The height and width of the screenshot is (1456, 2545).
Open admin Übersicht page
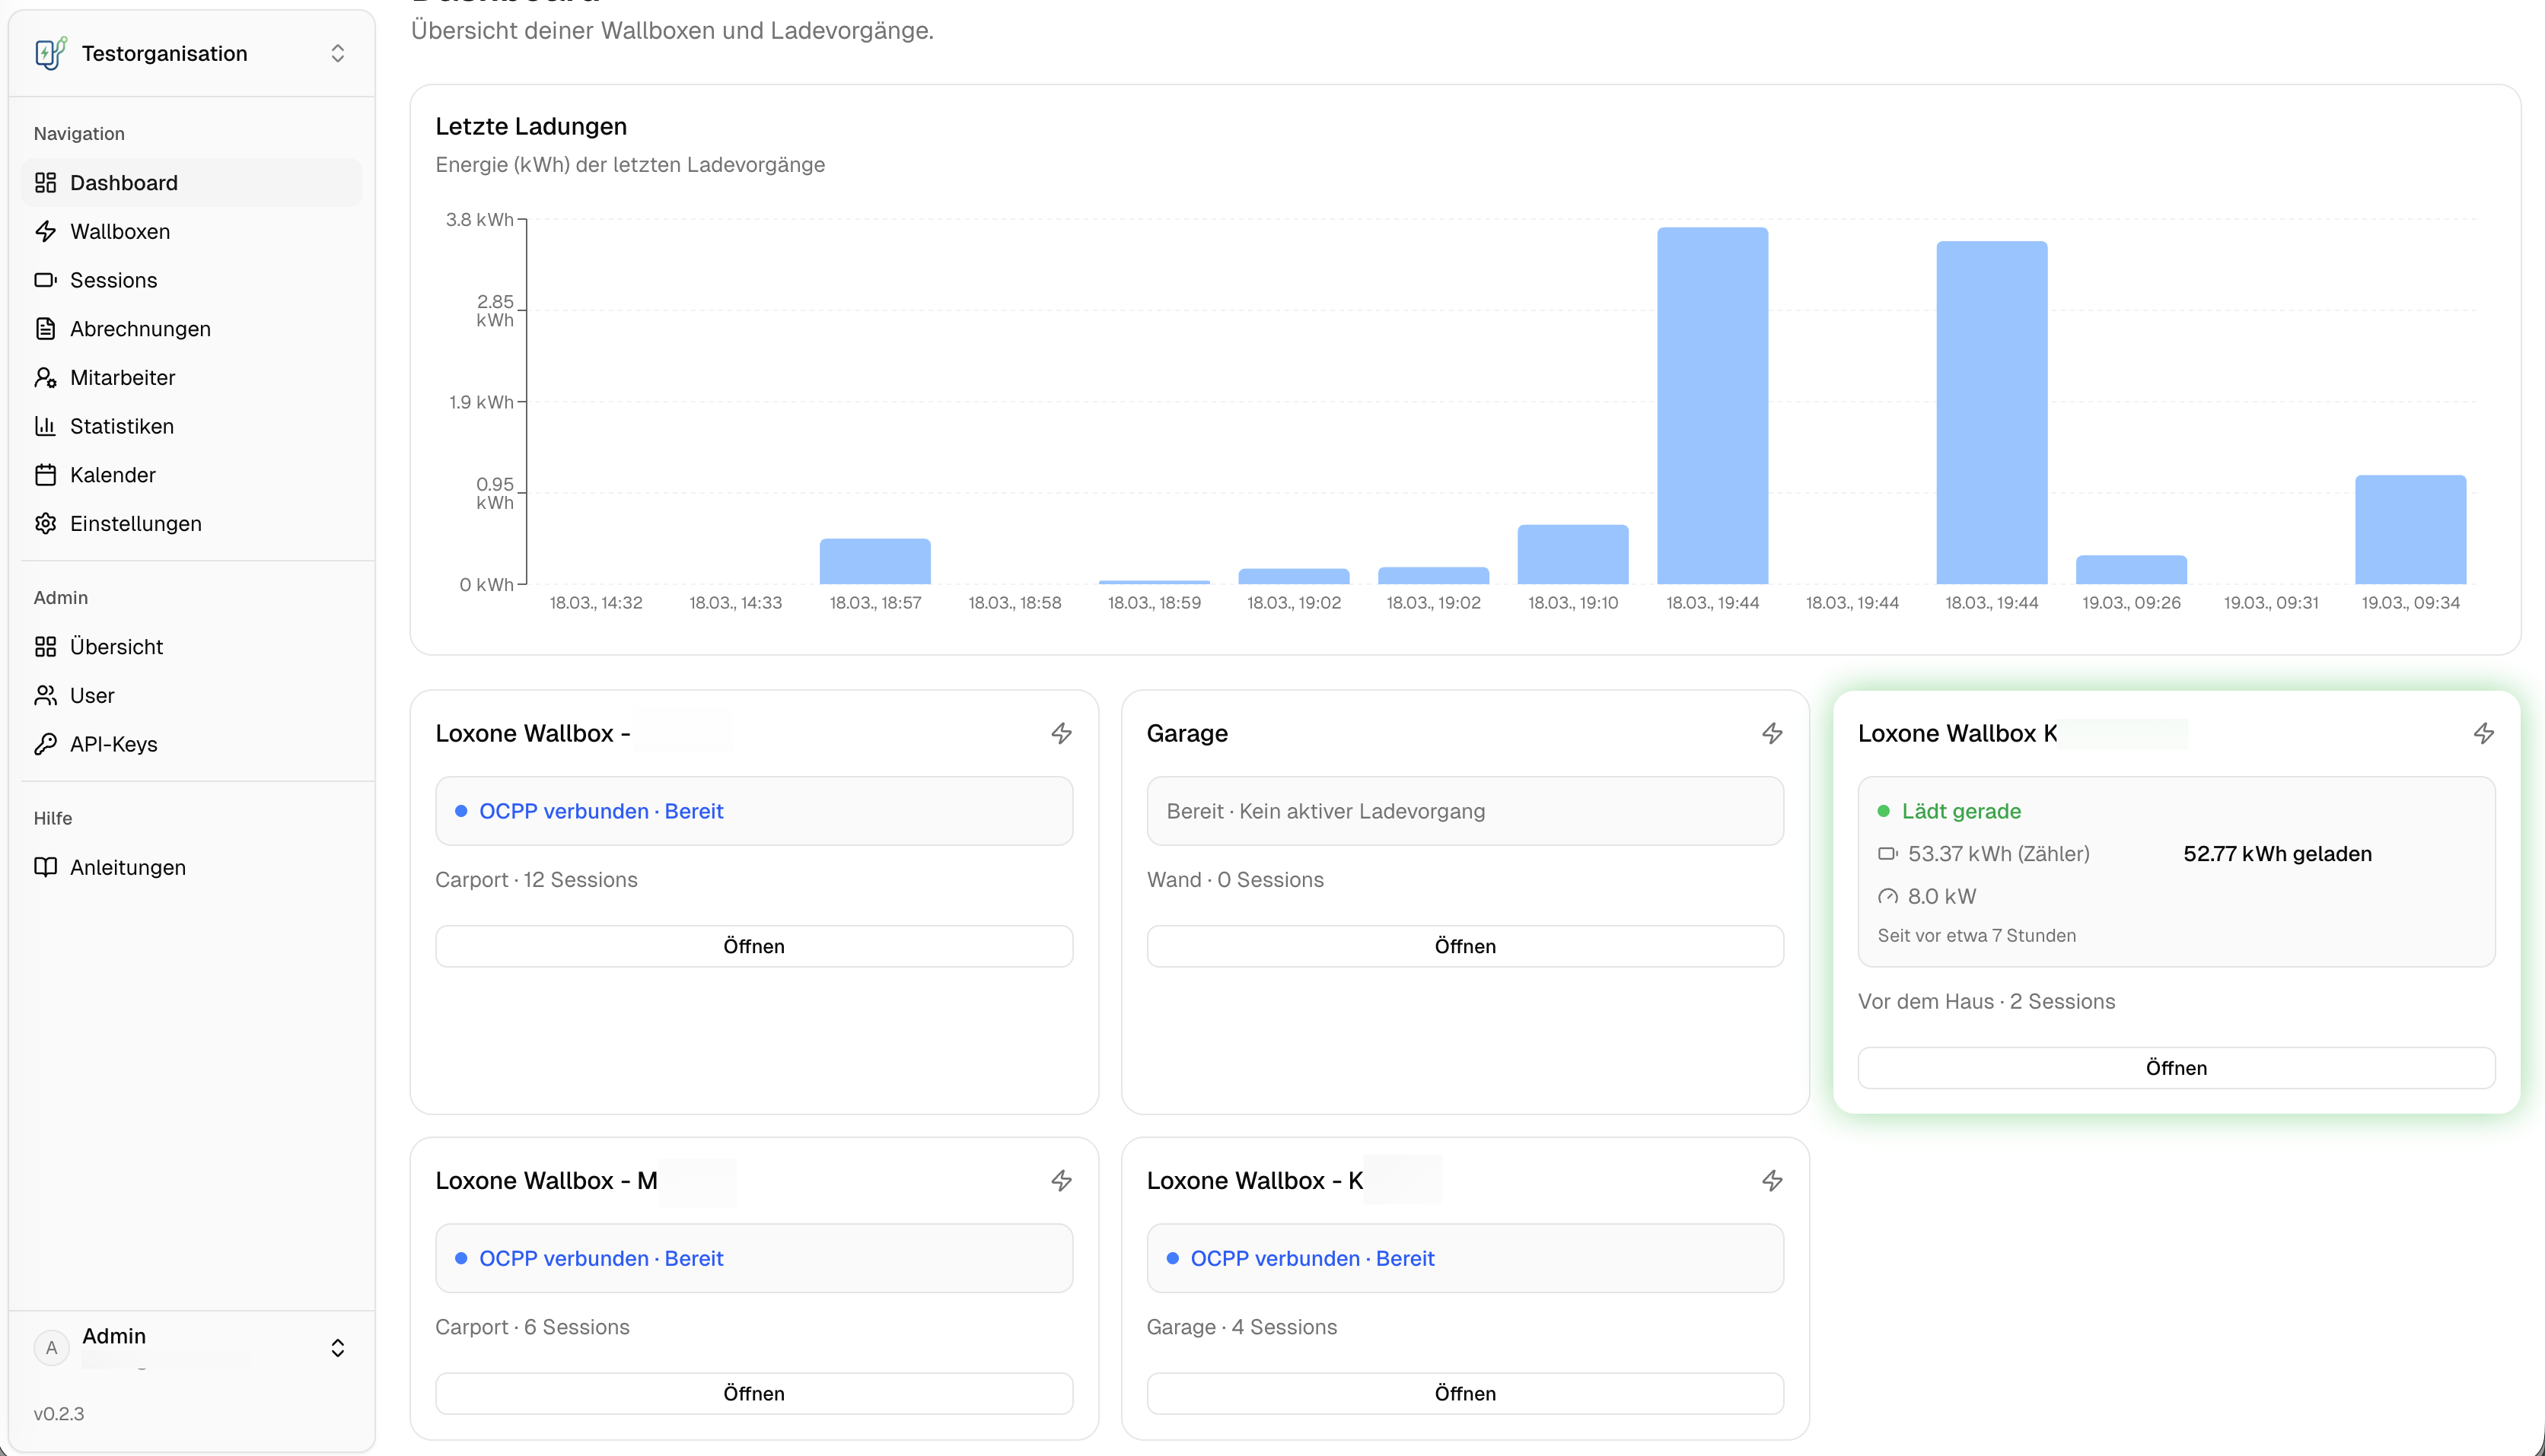pos(116,647)
